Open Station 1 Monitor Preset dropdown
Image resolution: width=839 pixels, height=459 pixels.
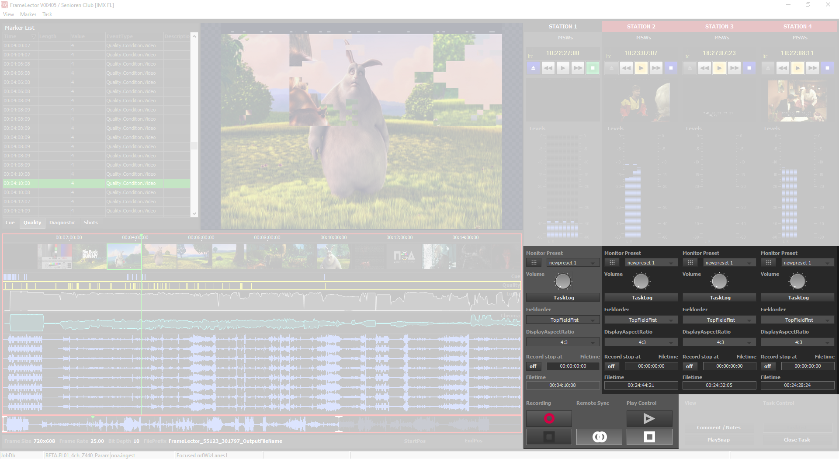tap(573, 263)
